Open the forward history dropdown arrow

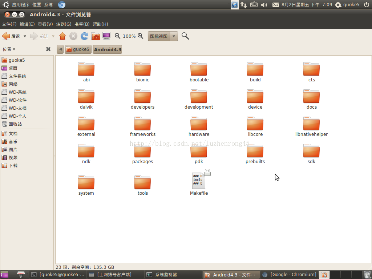pyautogui.click(x=53, y=36)
